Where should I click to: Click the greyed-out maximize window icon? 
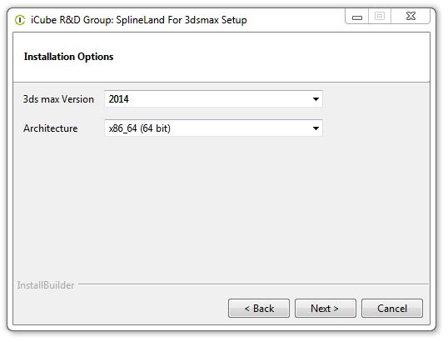coord(380,17)
